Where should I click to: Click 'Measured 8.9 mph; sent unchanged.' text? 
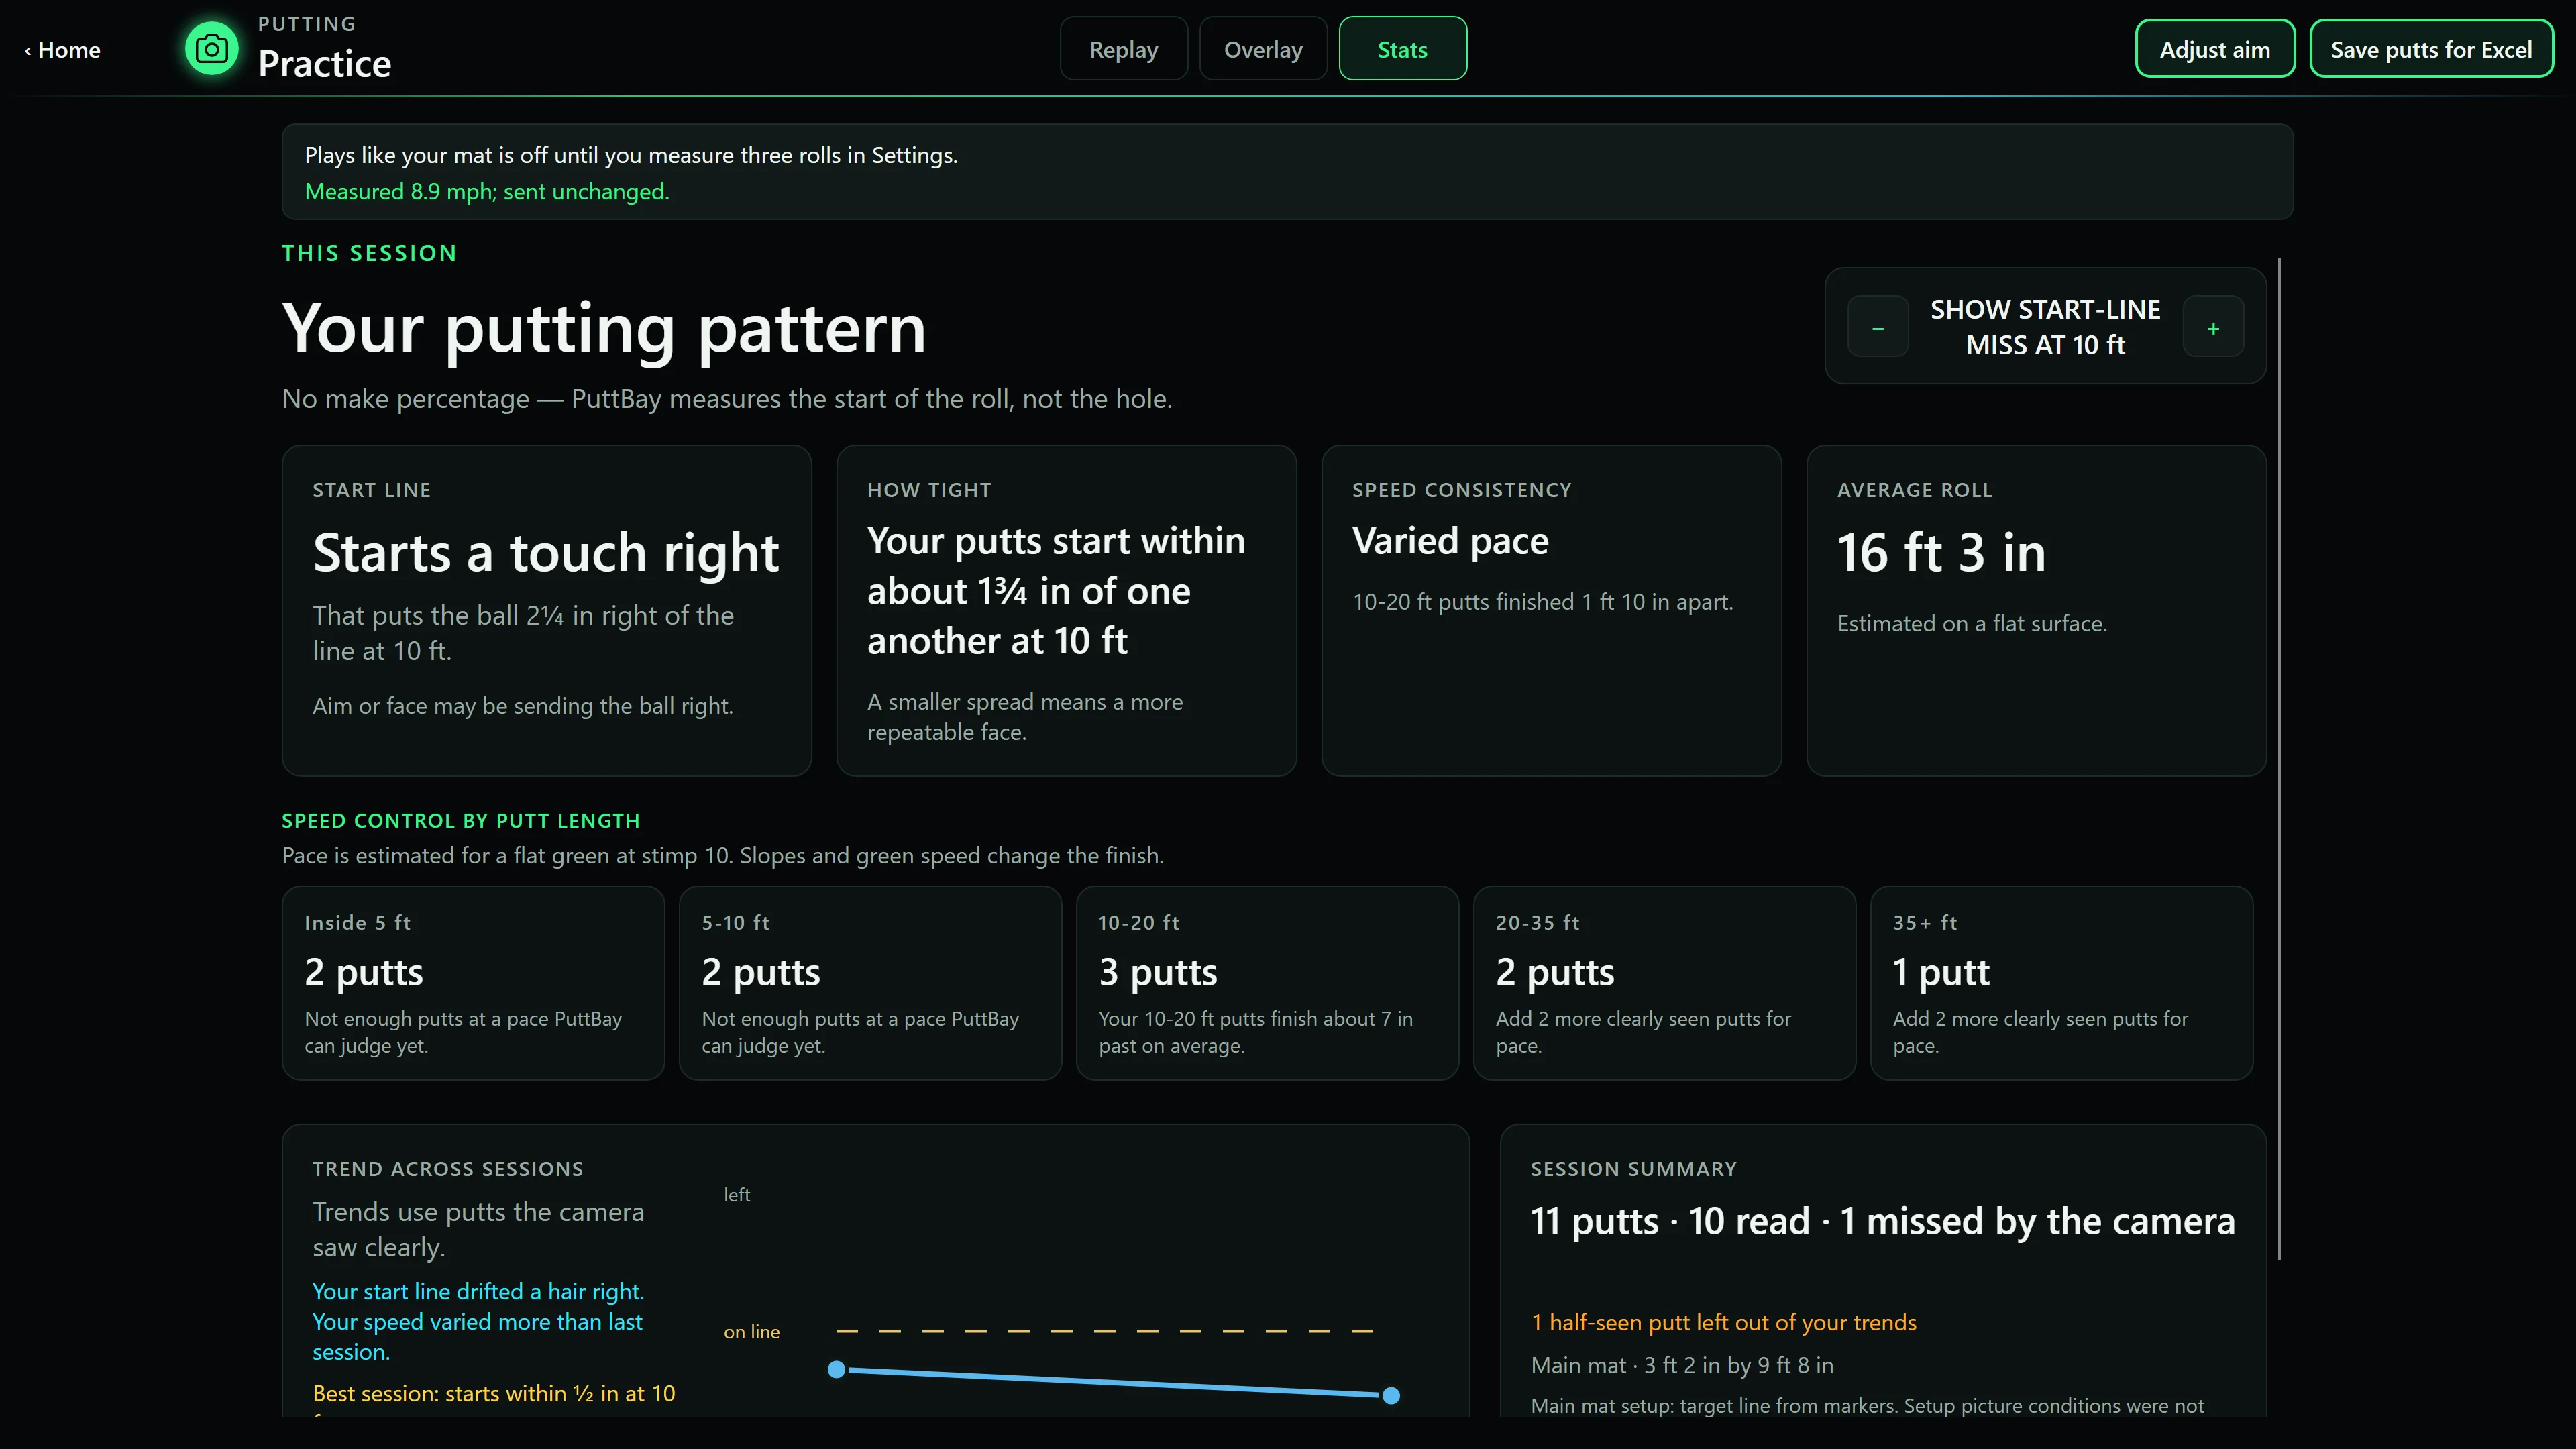pos(487,191)
